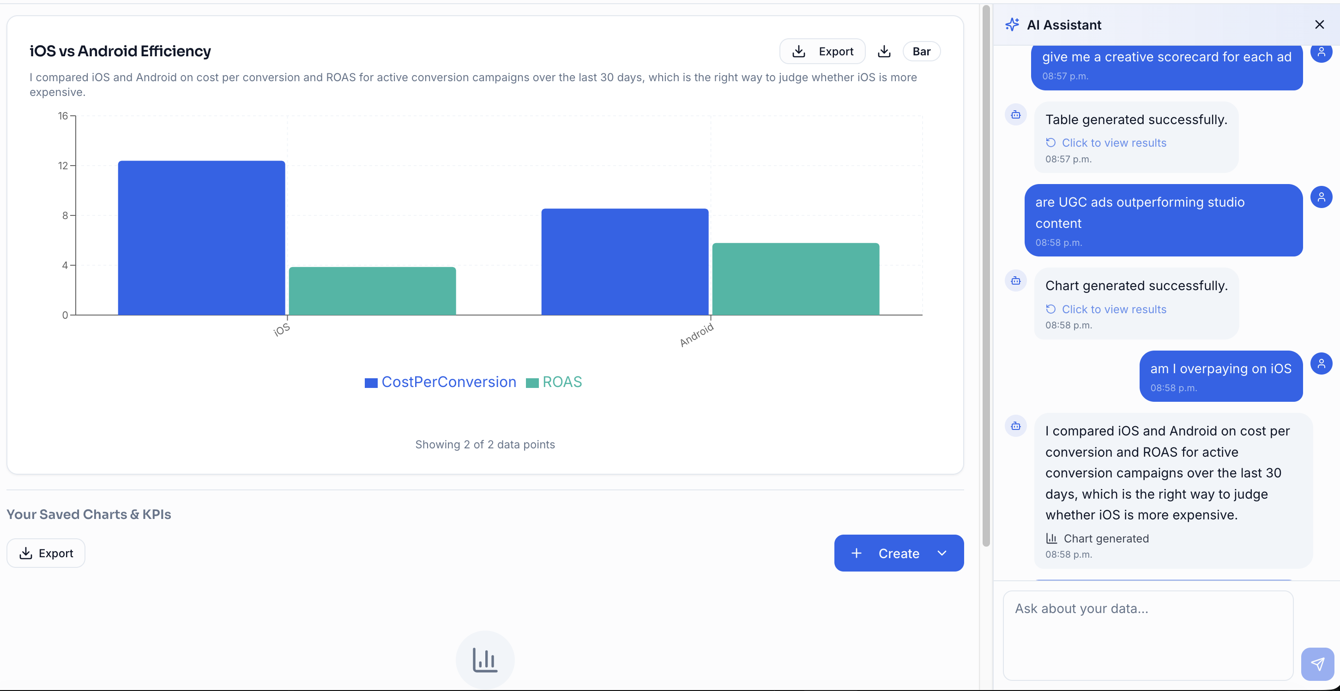
Task: Click the bot icon beside "Table generated successfully"
Action: coord(1016,115)
